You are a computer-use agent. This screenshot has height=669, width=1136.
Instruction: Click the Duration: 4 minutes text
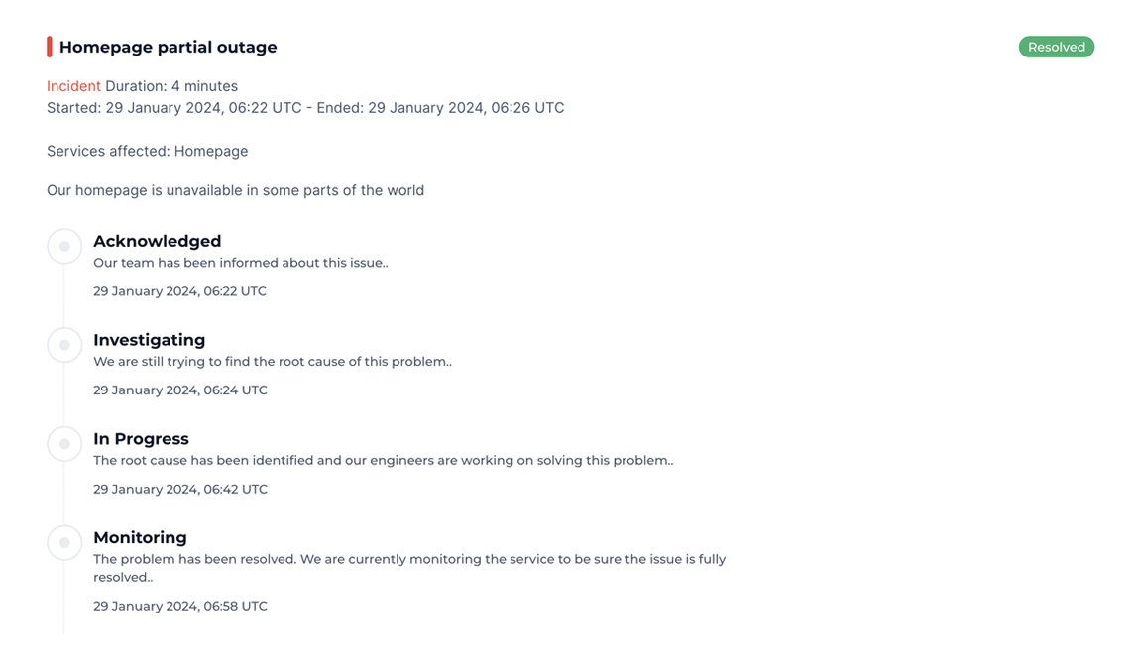pos(171,86)
